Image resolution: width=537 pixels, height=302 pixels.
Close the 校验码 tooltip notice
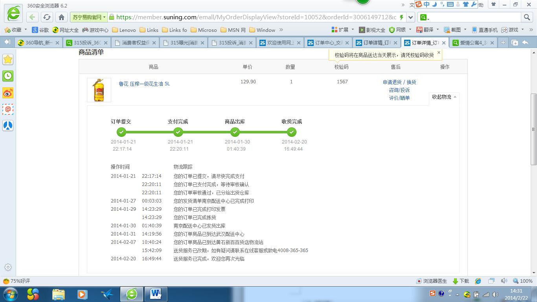[439, 52]
